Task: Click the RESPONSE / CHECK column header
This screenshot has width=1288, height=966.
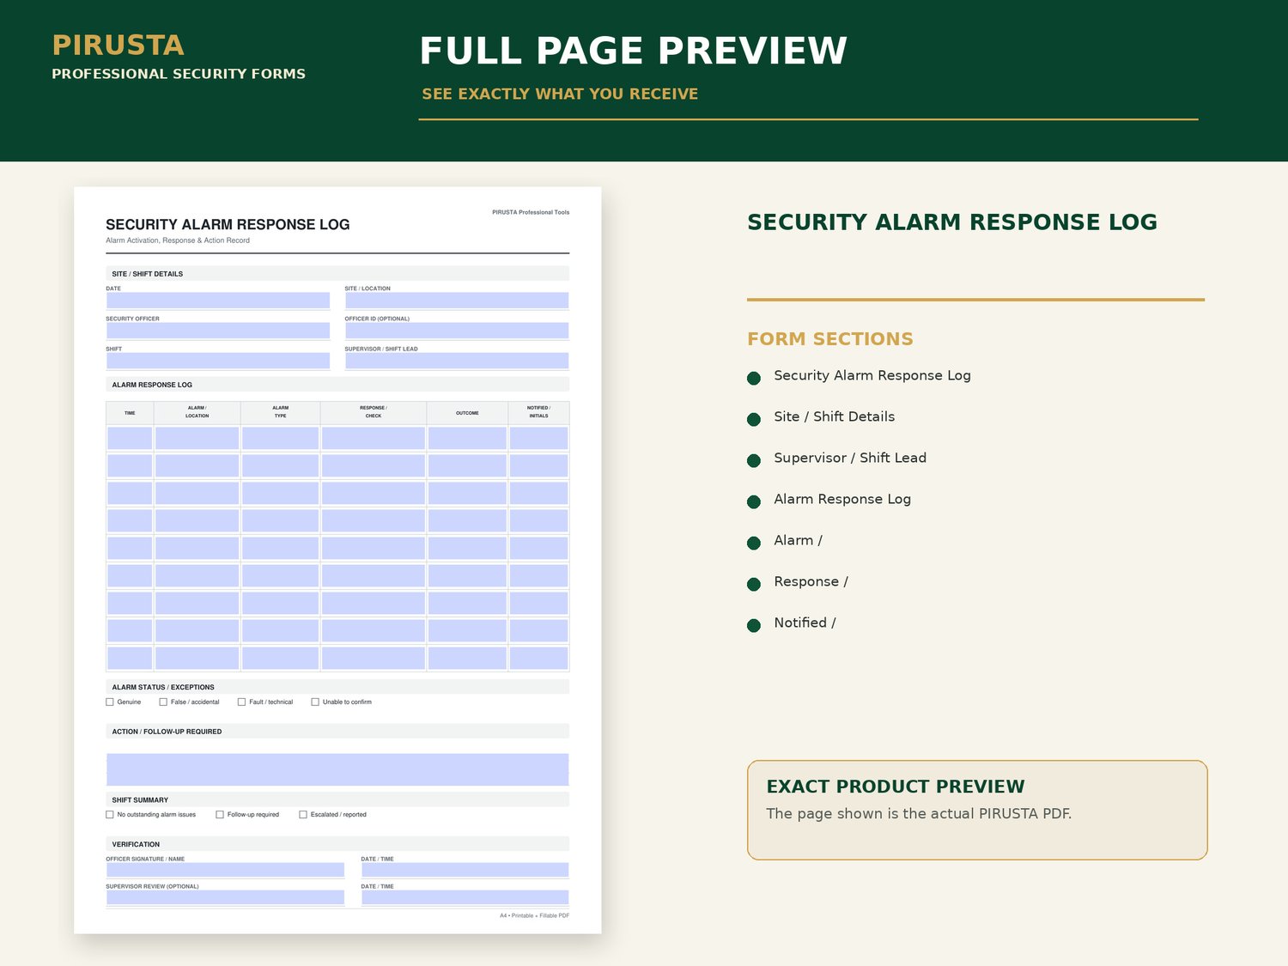Action: pyautogui.click(x=374, y=412)
